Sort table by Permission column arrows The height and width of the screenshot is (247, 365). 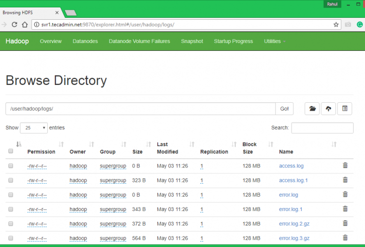click(61, 145)
